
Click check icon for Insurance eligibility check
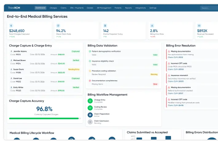[x=90, y=61]
